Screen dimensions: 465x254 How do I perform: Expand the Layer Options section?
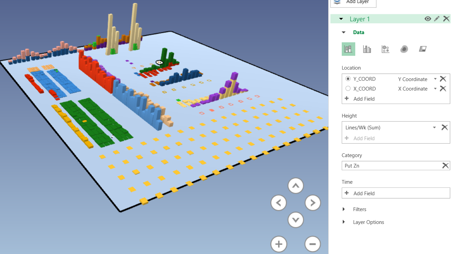pos(344,222)
